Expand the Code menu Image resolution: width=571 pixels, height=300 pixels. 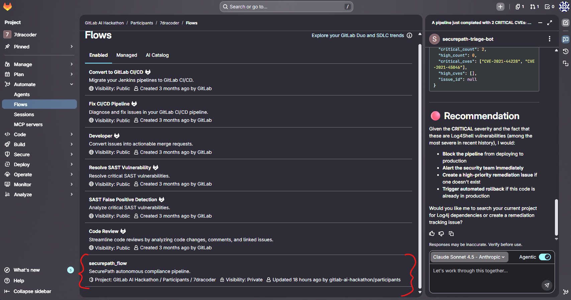pos(39,134)
